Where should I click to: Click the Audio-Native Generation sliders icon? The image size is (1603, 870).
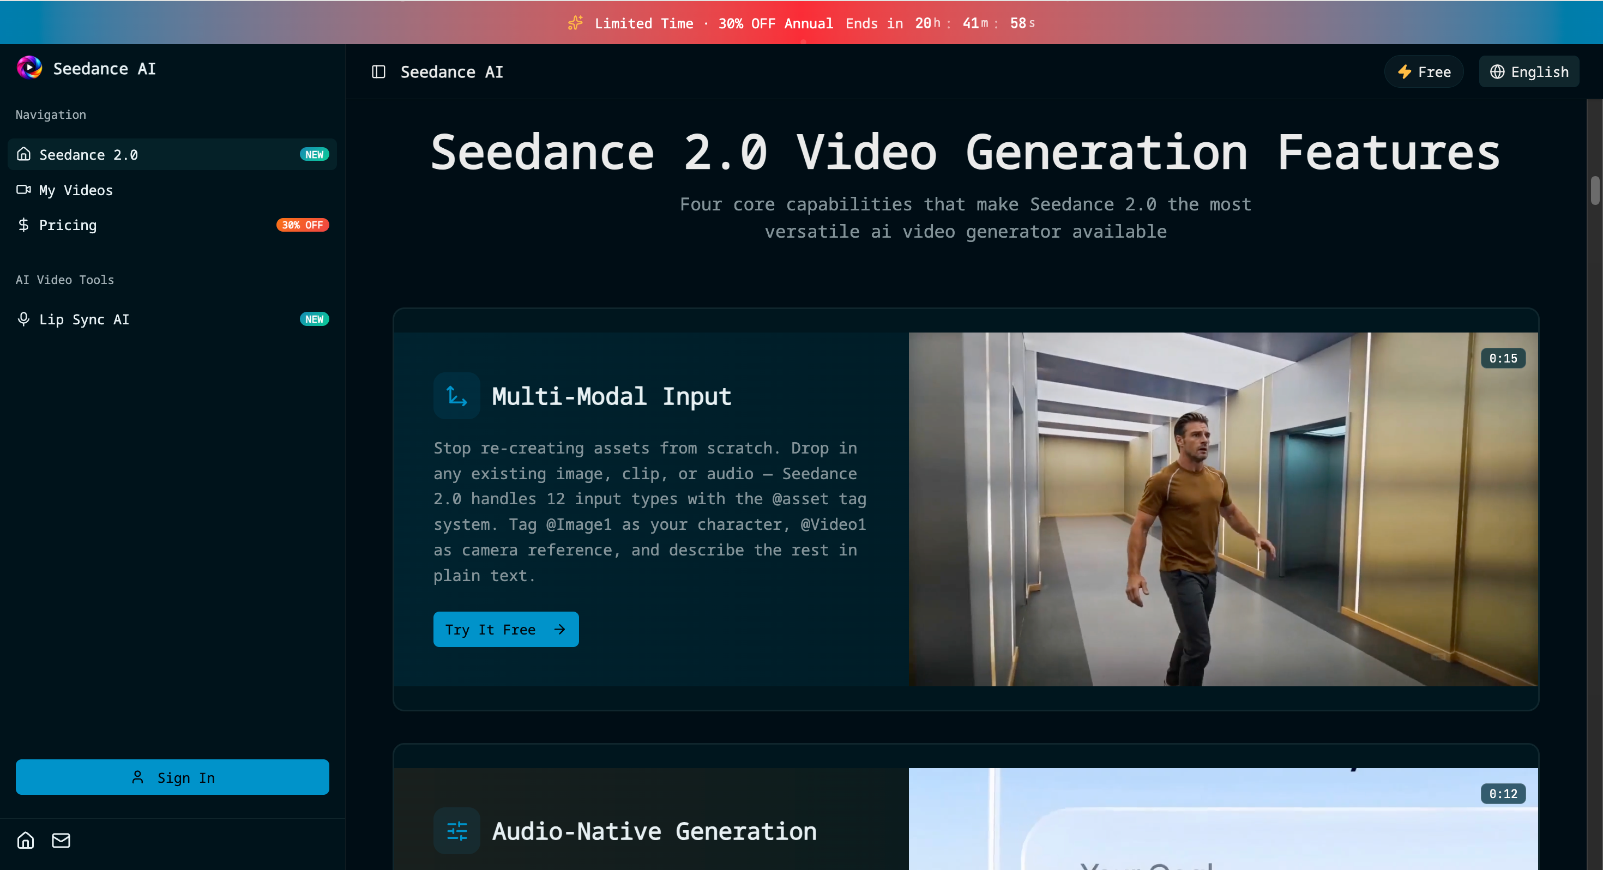click(456, 830)
